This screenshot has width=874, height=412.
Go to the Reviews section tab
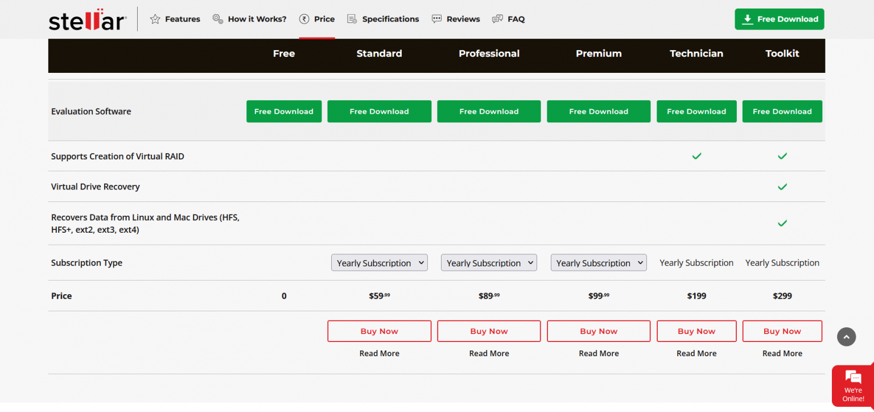pos(463,19)
